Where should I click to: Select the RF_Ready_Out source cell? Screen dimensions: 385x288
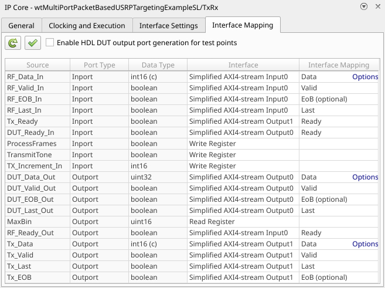pyautogui.click(x=38, y=233)
